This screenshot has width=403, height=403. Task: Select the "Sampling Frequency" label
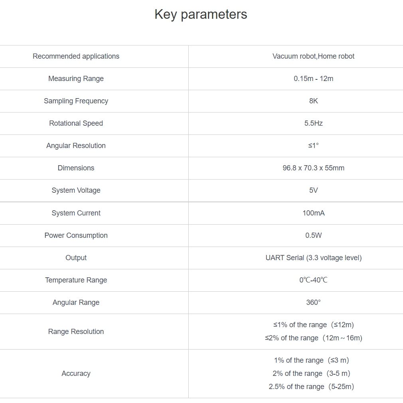76,101
